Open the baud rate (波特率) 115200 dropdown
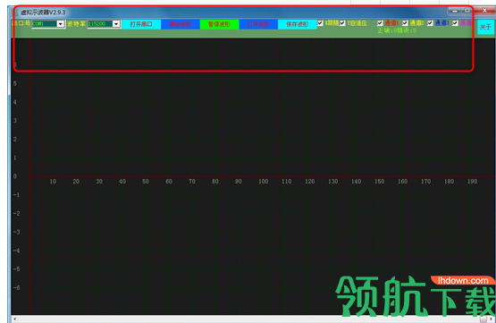 coord(116,24)
